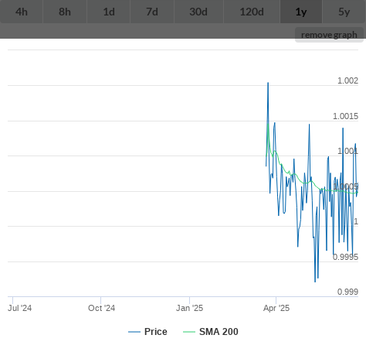Click the 0.999 y-axis value
Viewport: 366px width, 352px height.
click(x=347, y=292)
